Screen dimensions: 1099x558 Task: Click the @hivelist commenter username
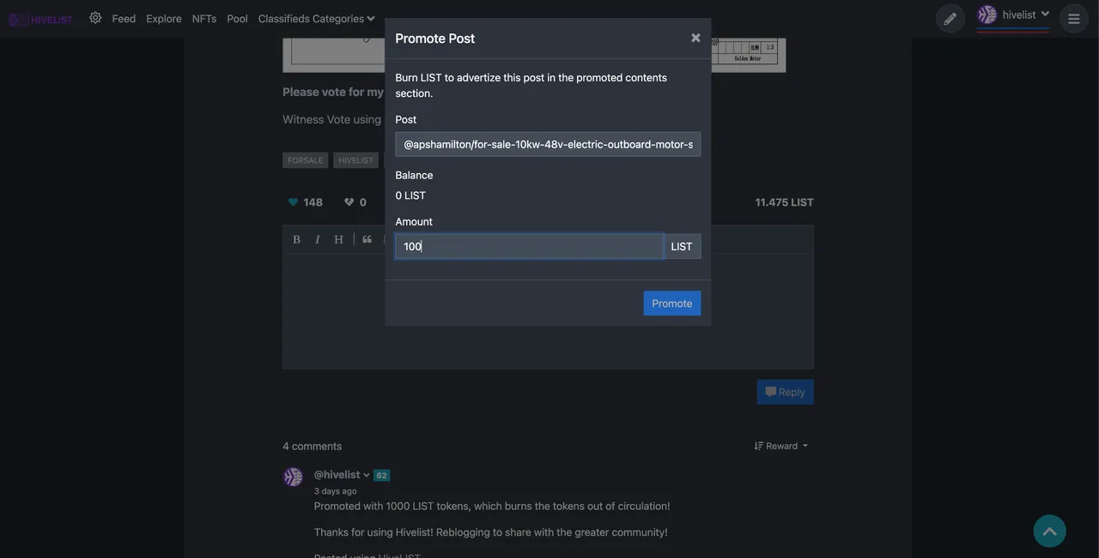pyautogui.click(x=337, y=475)
